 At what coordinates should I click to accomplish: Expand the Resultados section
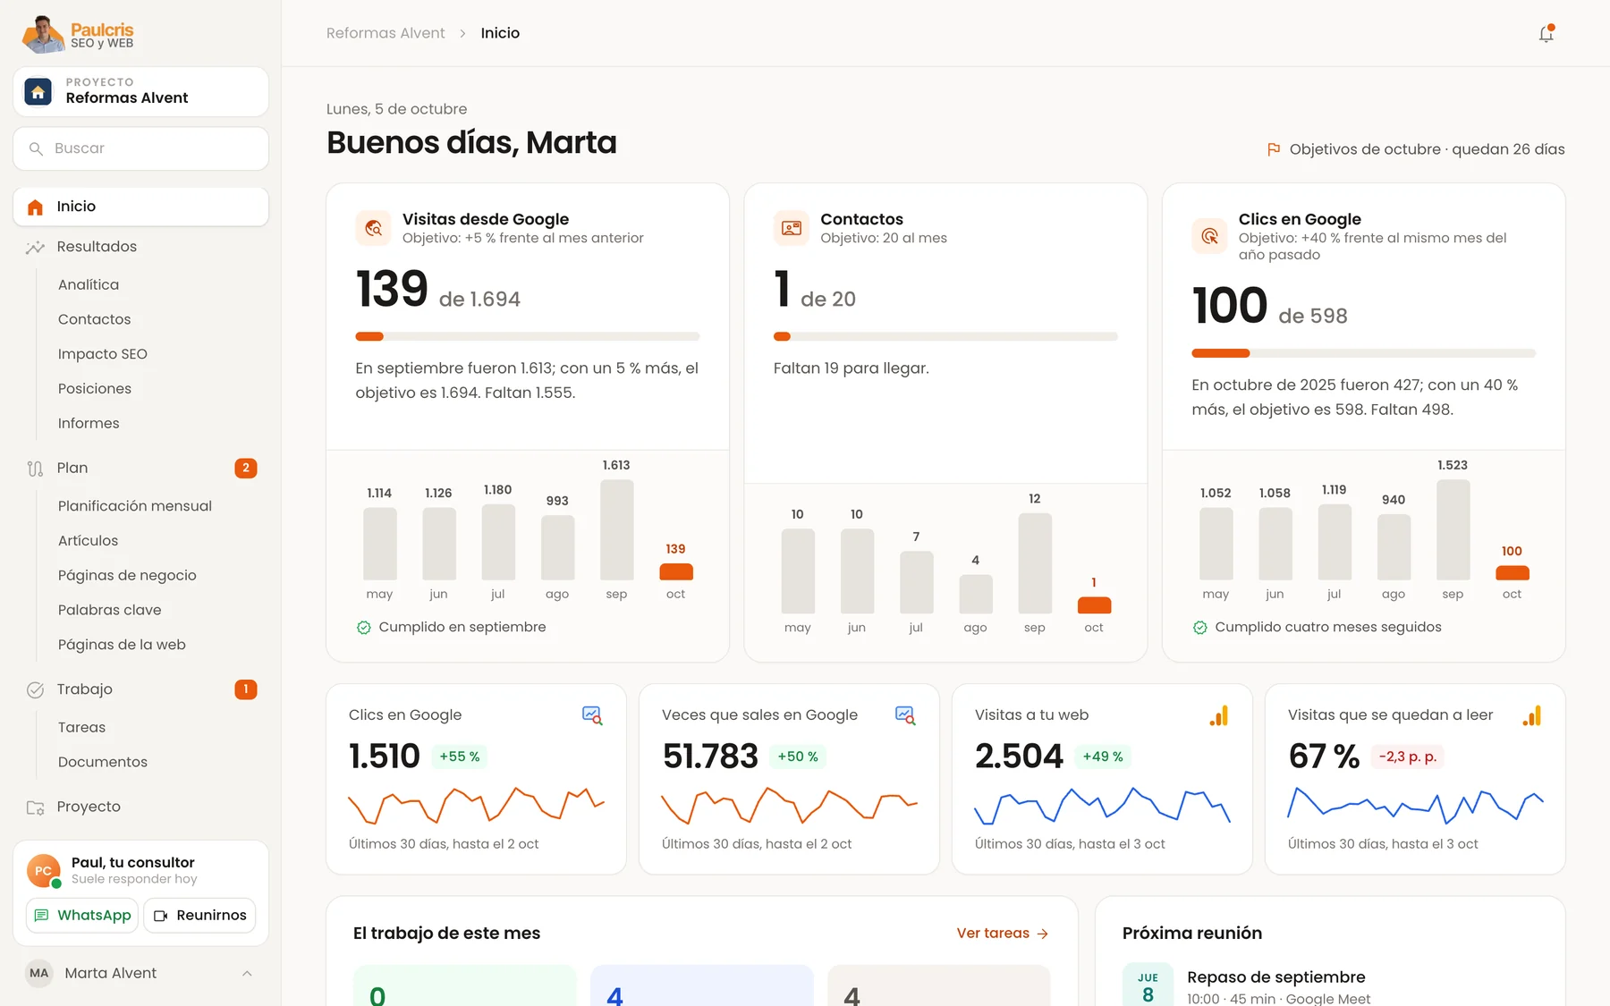(140, 247)
